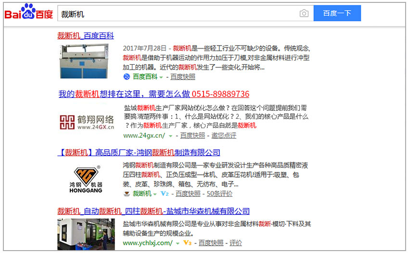Click the search input field containing 裁断机
This screenshot has width=409, height=253.
tap(178, 13)
